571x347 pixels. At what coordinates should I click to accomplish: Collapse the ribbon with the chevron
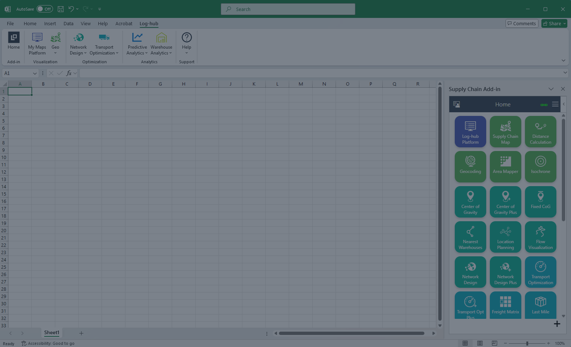[x=563, y=60]
